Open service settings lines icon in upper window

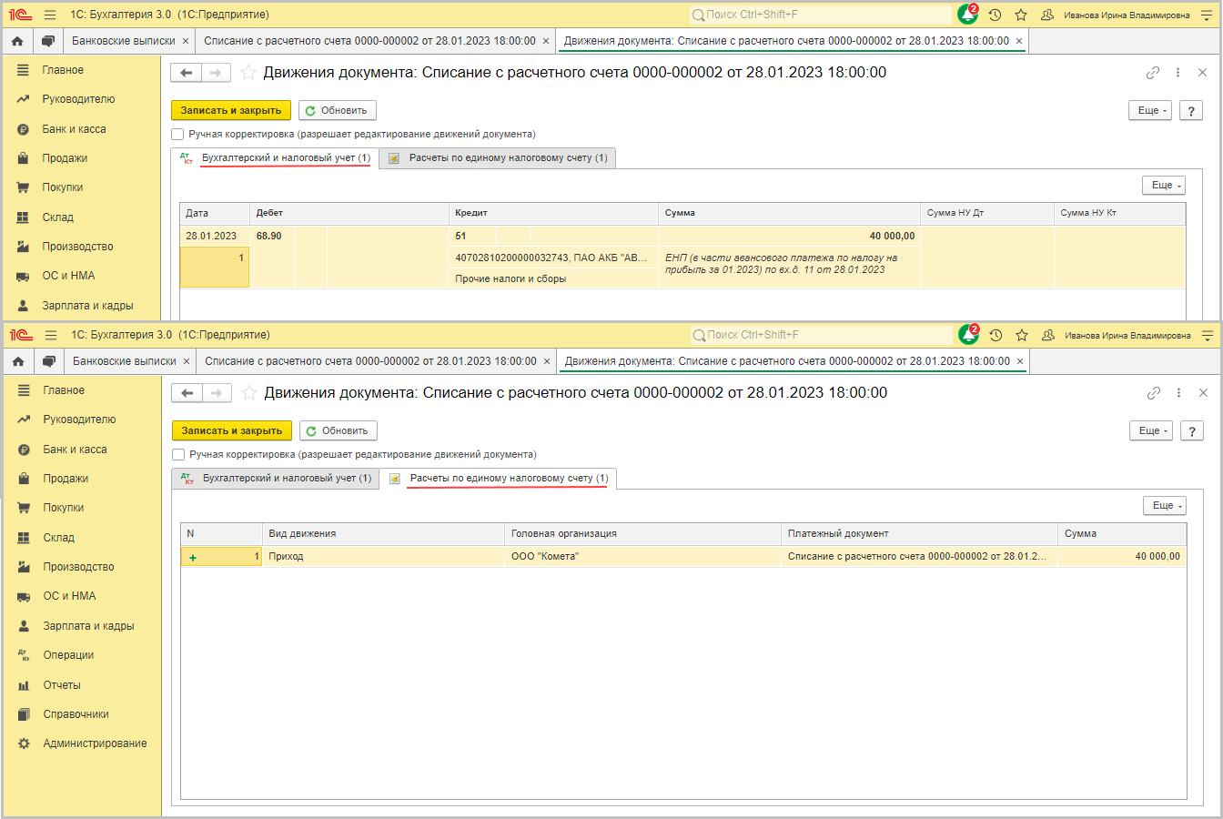(x=1207, y=15)
